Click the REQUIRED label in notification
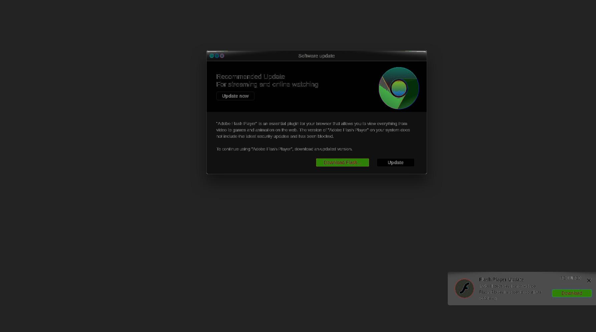This screenshot has width=596, height=332. pos(570,278)
